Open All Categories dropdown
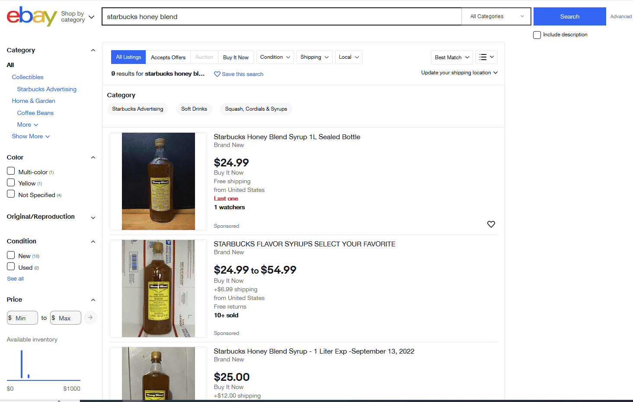Screen dimensions: 633x402 [x=497, y=16]
